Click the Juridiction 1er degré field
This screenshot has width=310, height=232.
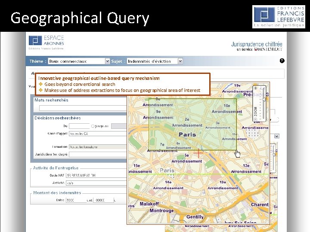click(98, 155)
